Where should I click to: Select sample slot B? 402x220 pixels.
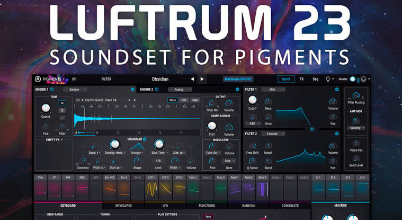click(x=106, y=133)
